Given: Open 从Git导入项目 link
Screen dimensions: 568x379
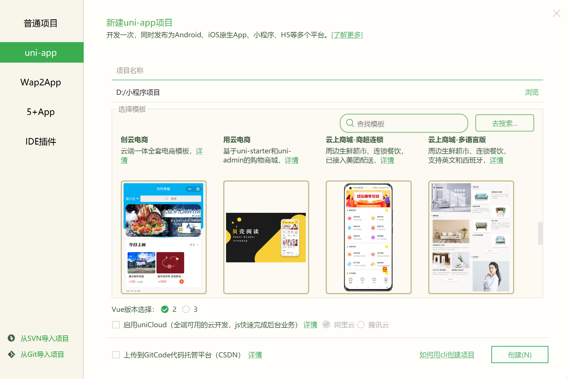Looking at the screenshot, I should [x=42, y=354].
